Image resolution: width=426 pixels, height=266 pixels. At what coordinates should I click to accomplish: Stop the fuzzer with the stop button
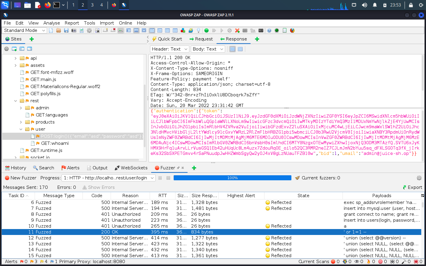[x=168, y=178]
